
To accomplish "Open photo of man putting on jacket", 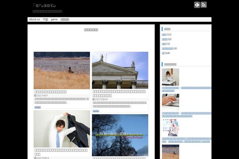I will pyautogui.click(x=62, y=129).
